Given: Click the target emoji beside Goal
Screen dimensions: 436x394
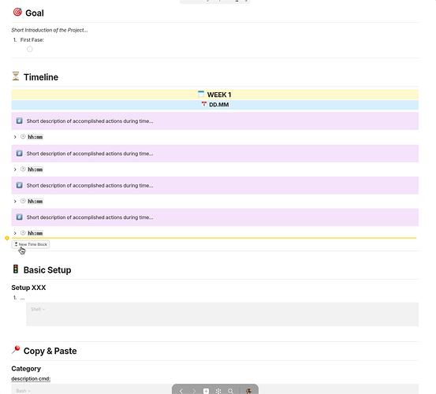Looking at the screenshot, I should click(x=17, y=12).
